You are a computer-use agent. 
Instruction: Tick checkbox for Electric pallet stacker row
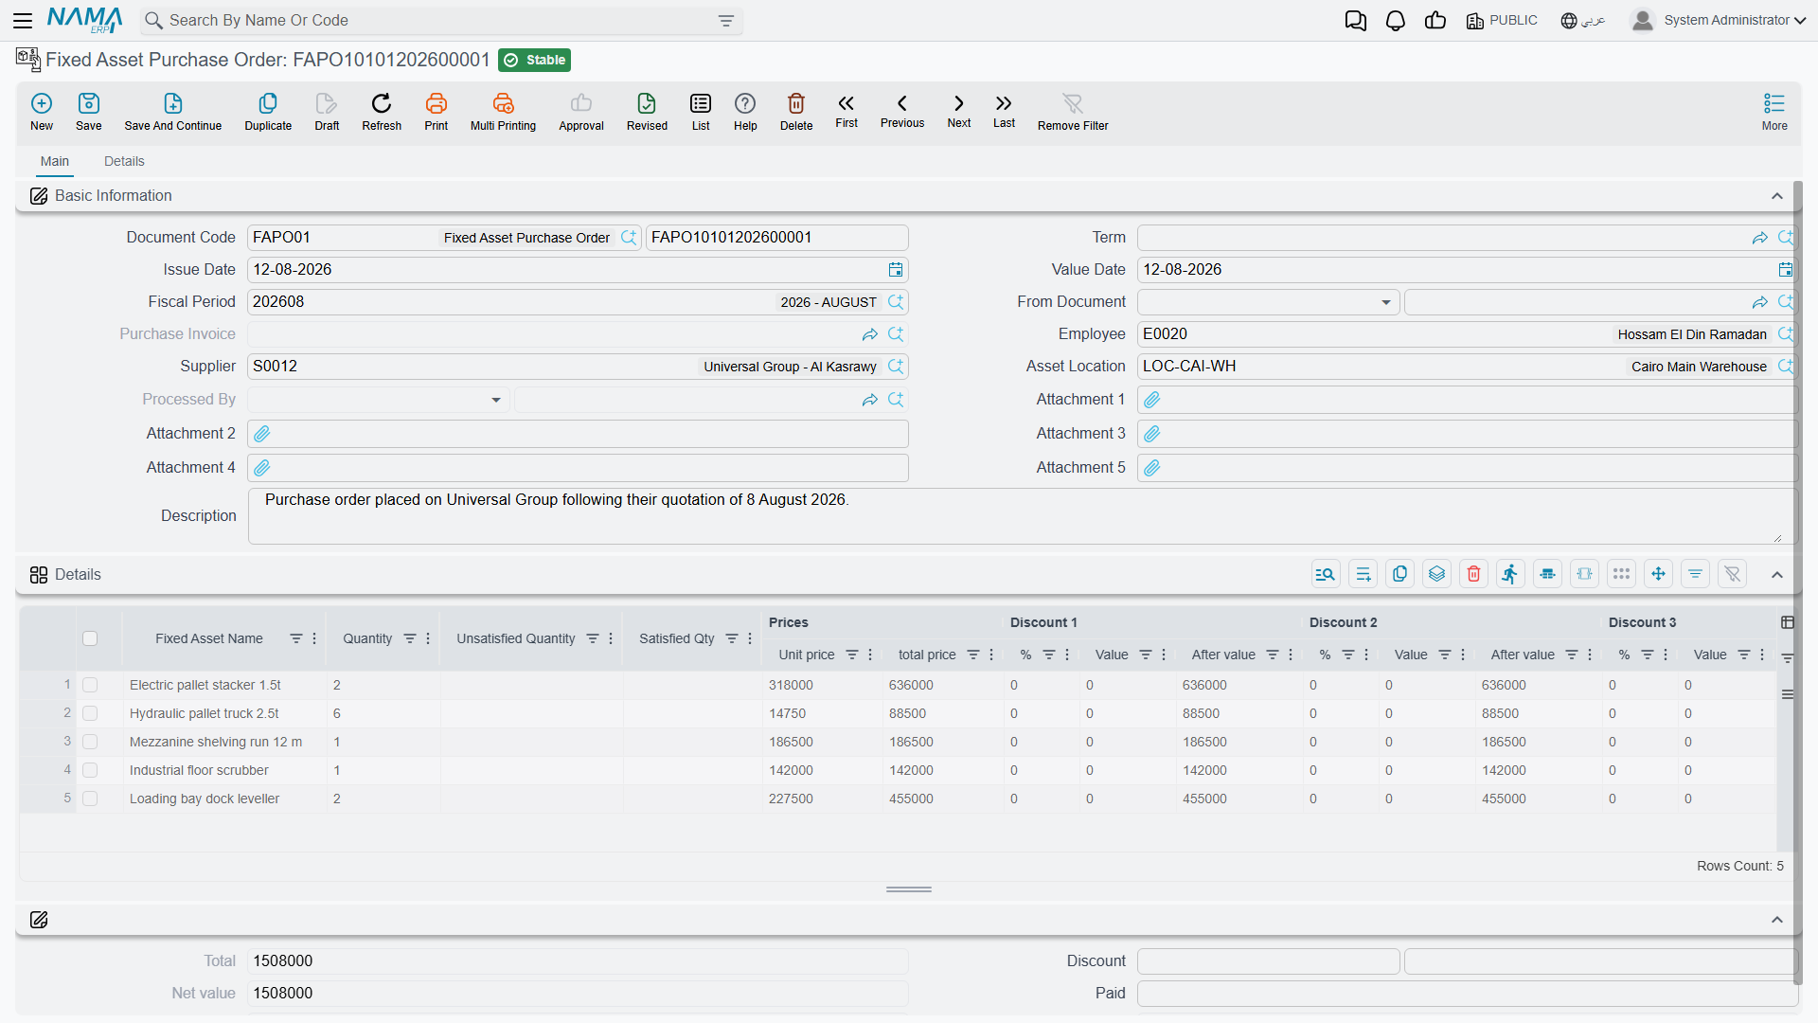pyautogui.click(x=90, y=685)
